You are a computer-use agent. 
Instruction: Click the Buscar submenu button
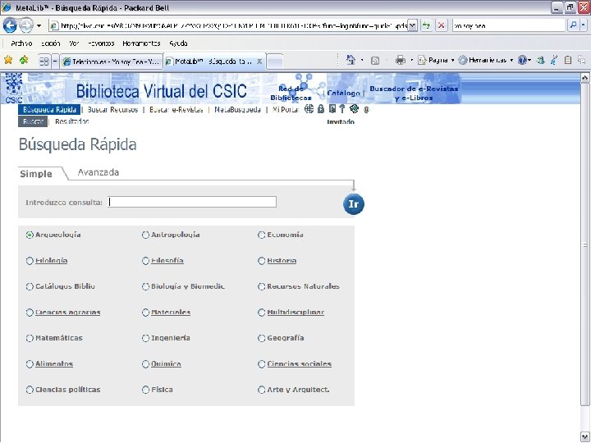tap(33, 121)
